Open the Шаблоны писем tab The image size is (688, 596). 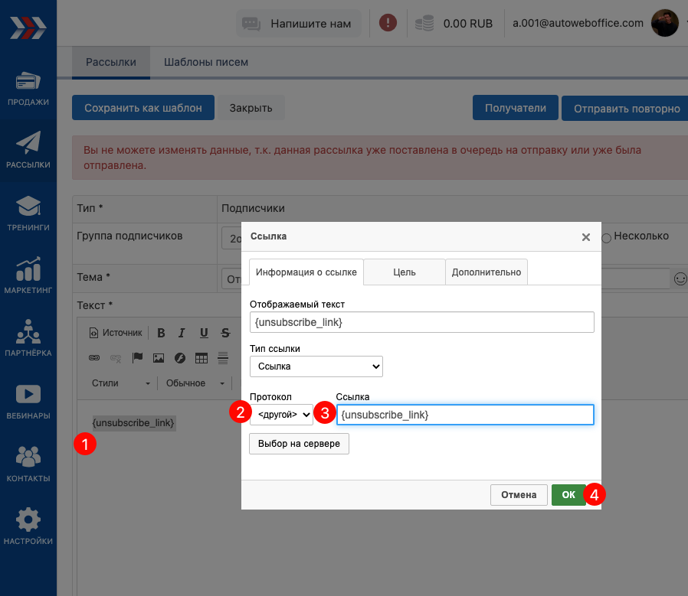pyautogui.click(x=206, y=62)
